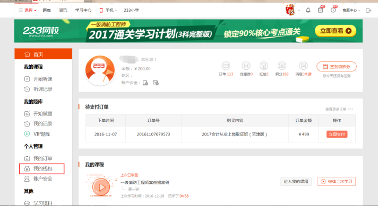Viewport: 378px width, 206px height.
Task: Click the email security icon
Action: (x=156, y=83)
